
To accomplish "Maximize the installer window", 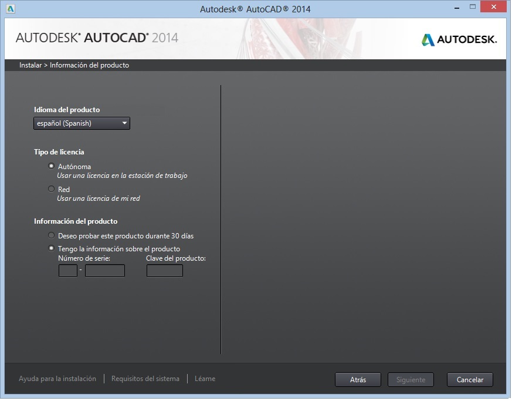I will pyautogui.click(x=473, y=7).
